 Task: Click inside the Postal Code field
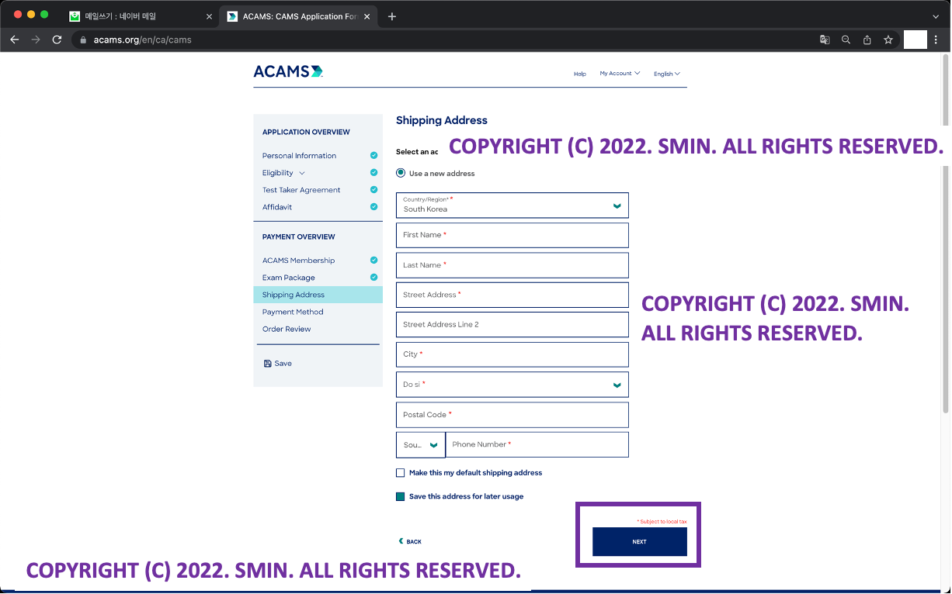tap(512, 415)
